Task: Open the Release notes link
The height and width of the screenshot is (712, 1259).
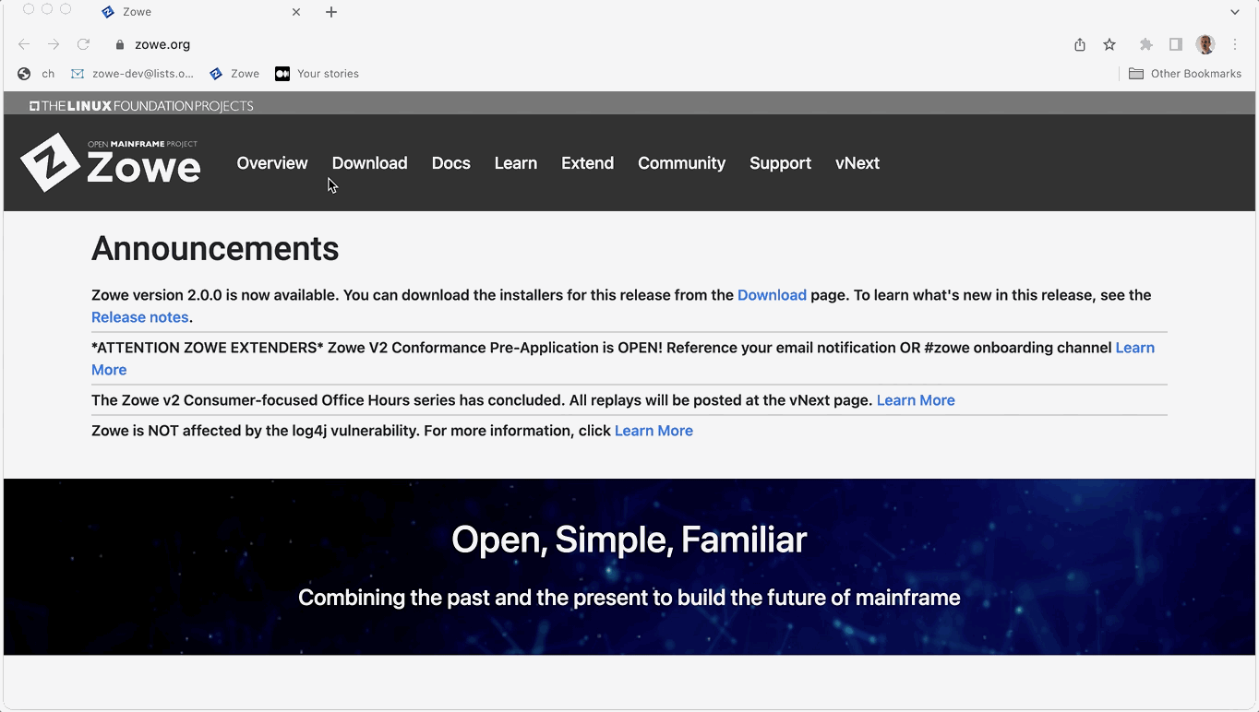Action: 140,317
